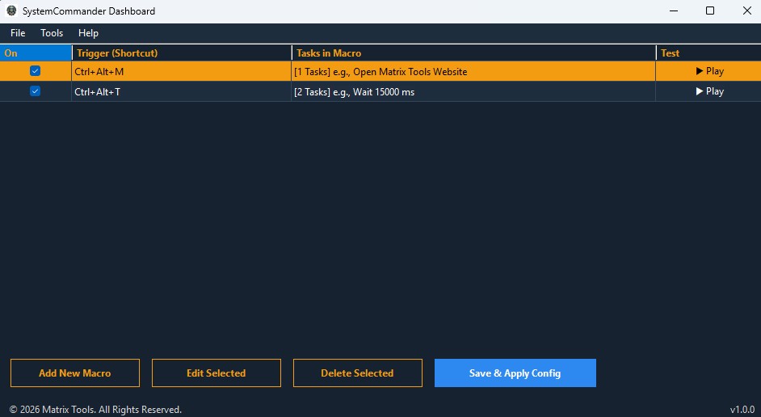Maximize the SystemCommander Dashboard window
The image size is (761, 417).
pos(710,11)
